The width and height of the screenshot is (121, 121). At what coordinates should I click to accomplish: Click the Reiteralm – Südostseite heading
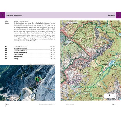[14, 16]
